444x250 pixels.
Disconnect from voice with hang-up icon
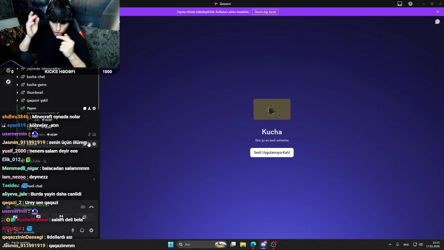(x=91, y=207)
